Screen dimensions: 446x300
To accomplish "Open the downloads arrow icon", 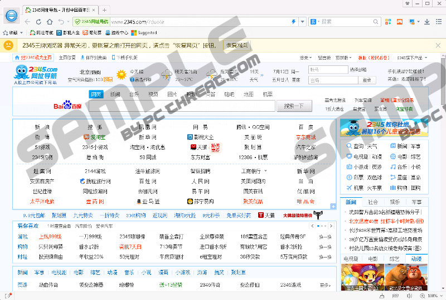I will 427,22.
